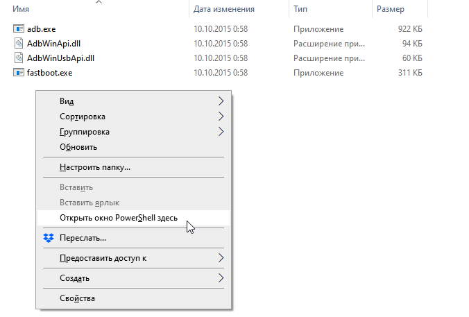Open Свойства from the context menu
This screenshot has height=317, width=469.
coord(77,298)
